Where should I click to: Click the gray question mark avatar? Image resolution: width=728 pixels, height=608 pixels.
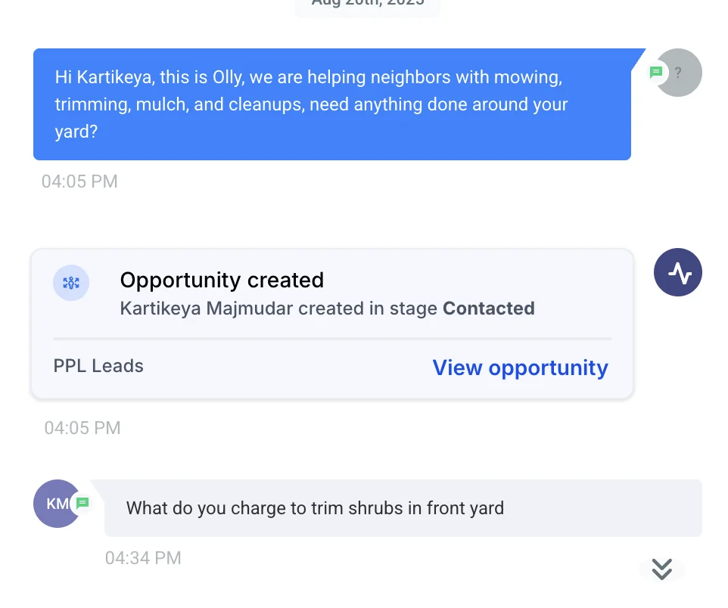[x=680, y=73]
